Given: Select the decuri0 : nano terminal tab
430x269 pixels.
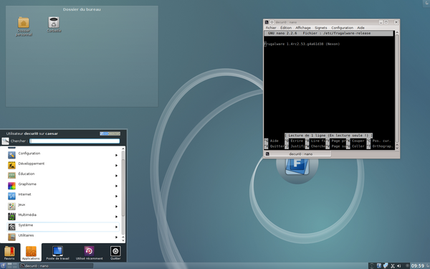Looking at the screenshot, I should [297, 154].
